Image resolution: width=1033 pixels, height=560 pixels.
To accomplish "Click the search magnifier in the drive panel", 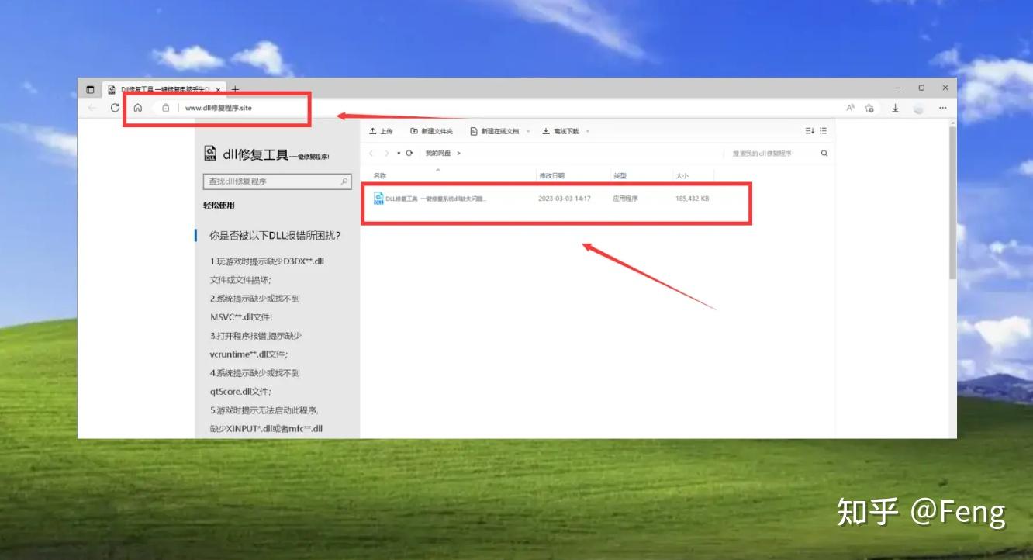I will coord(824,153).
